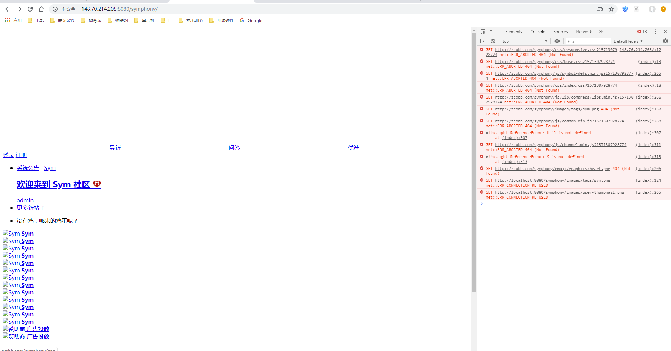Activate the DevTools inspect element picker
671x351 pixels.
click(483, 31)
